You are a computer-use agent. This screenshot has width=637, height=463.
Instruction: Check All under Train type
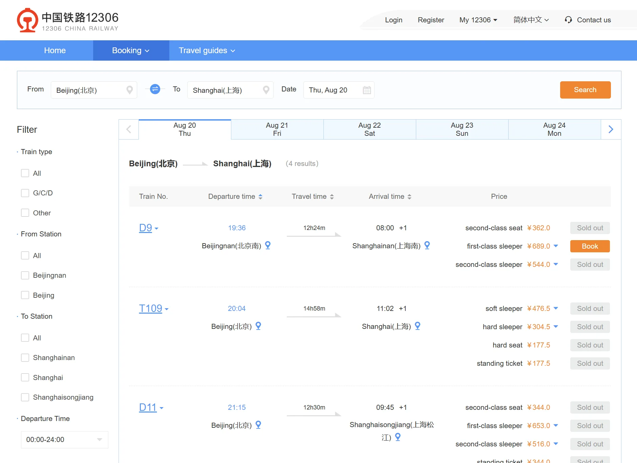tap(25, 173)
